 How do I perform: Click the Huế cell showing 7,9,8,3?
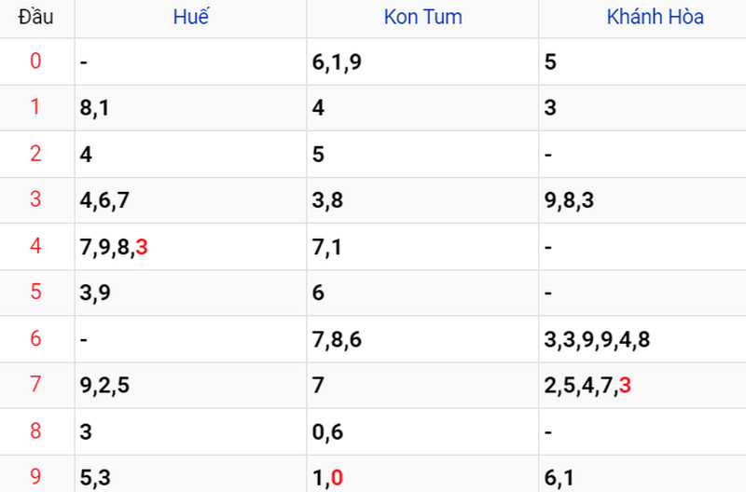191,247
